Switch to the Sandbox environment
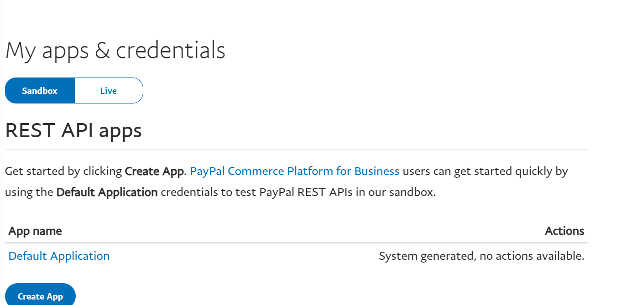The height and width of the screenshot is (305, 626). tap(40, 91)
